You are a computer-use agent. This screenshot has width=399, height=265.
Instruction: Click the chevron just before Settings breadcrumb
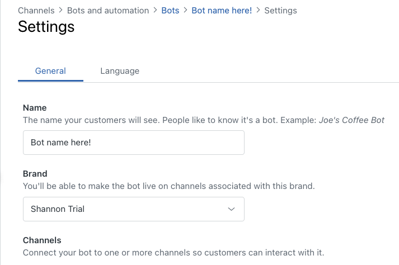(258, 11)
